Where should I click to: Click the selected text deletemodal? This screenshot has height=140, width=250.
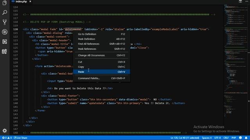coord(73,29)
